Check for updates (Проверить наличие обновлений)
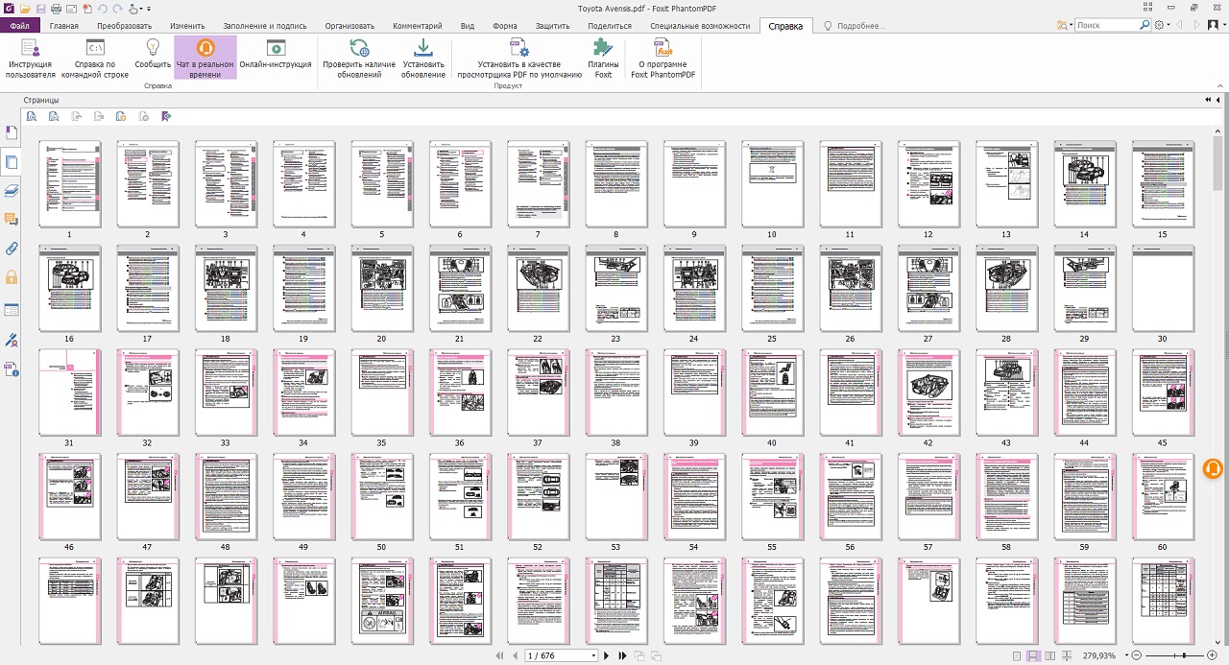Viewport: 1229px width, 665px height. point(358,58)
